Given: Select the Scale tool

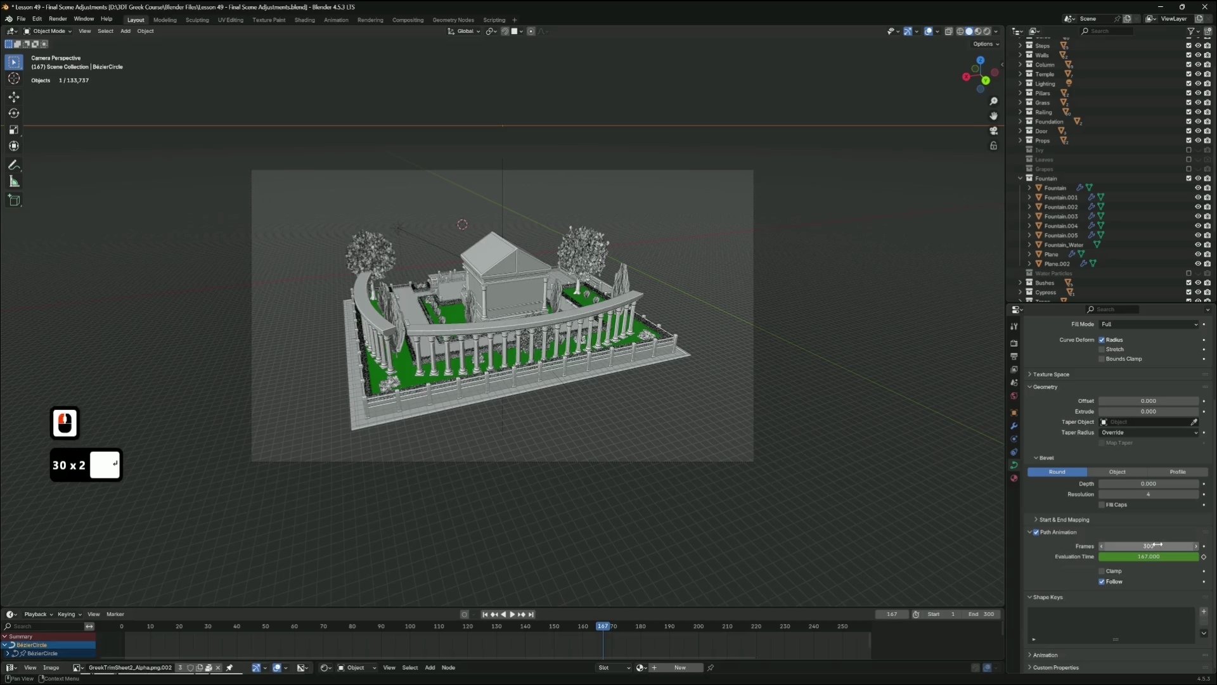Looking at the screenshot, I should pyautogui.click(x=14, y=130).
